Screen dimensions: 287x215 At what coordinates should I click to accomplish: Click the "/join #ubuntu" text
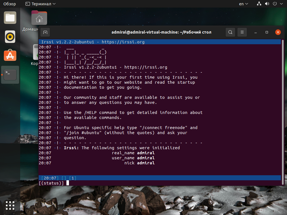[83, 133]
